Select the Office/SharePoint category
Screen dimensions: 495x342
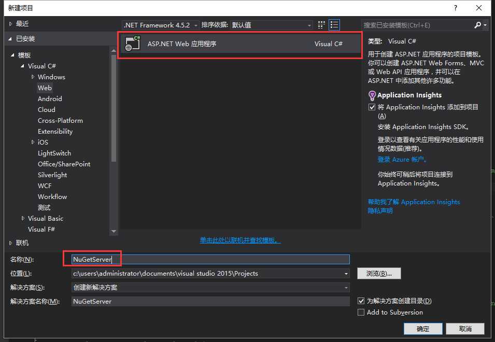tap(64, 164)
